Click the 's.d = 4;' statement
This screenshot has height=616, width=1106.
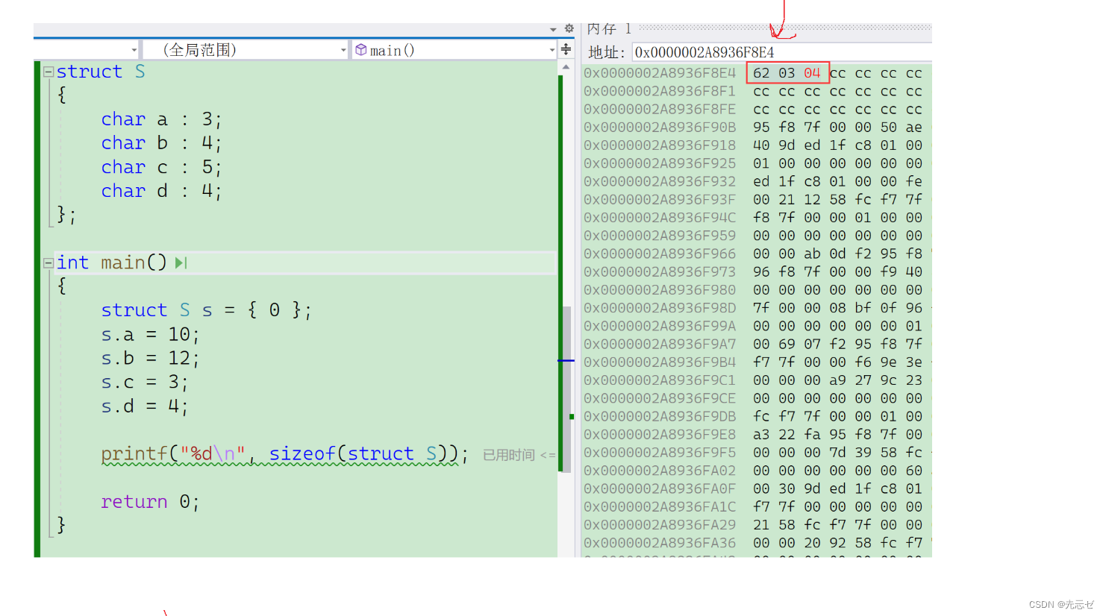click(x=145, y=406)
